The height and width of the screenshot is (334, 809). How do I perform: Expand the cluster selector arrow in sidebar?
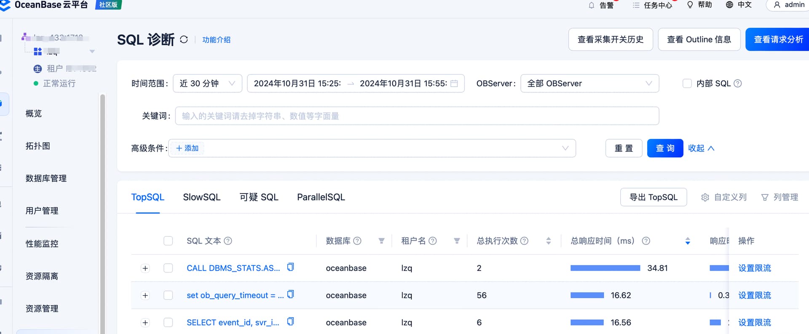92,51
